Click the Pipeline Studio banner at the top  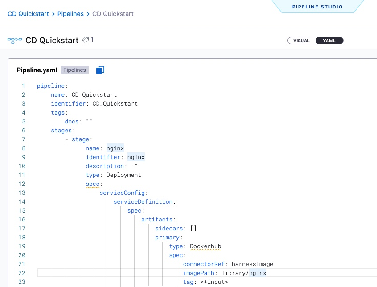[317, 7]
